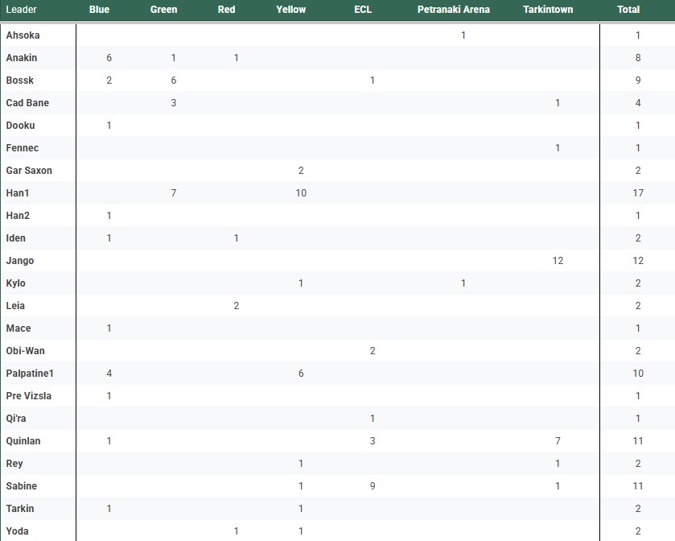675x541 pixels.
Task: Click Sabine's Total value 11
Action: (638, 486)
